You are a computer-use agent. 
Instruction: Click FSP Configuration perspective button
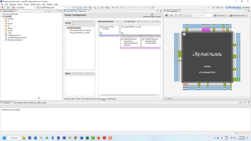point(233,8)
